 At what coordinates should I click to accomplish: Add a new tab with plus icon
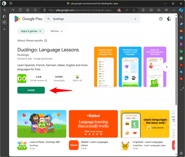point(4,29)
